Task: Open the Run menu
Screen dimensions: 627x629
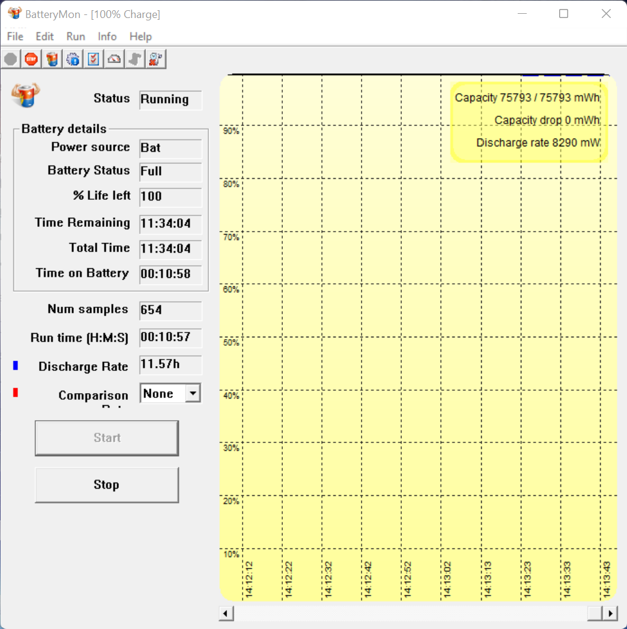Action: tap(76, 37)
